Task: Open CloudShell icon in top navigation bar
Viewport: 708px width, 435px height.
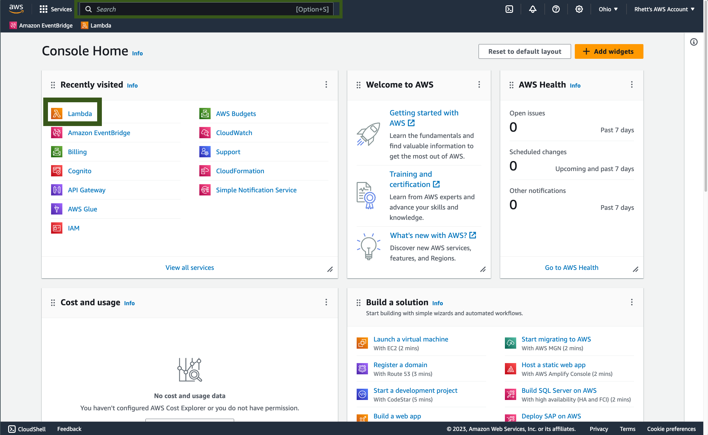Action: (509, 9)
